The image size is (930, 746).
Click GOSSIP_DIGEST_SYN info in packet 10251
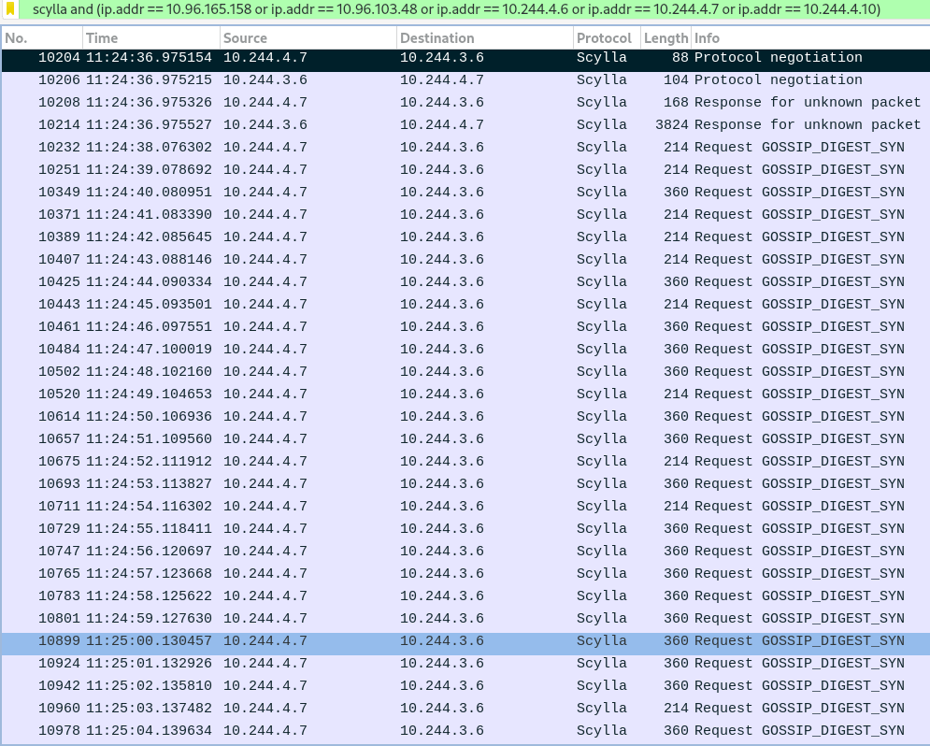[833, 170]
